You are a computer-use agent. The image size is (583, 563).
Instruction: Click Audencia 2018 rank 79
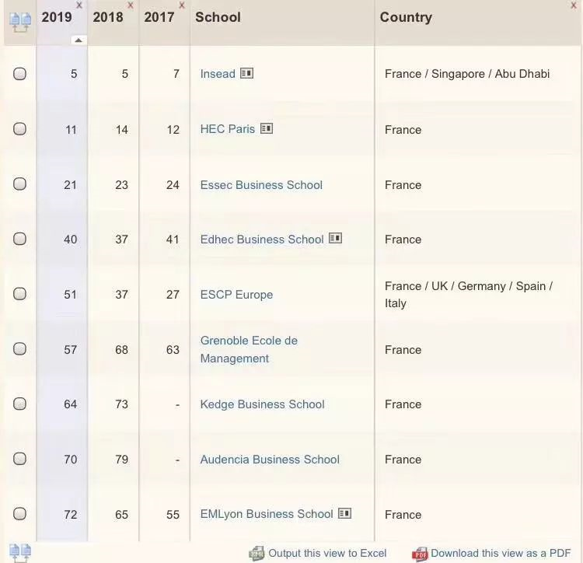click(x=121, y=460)
